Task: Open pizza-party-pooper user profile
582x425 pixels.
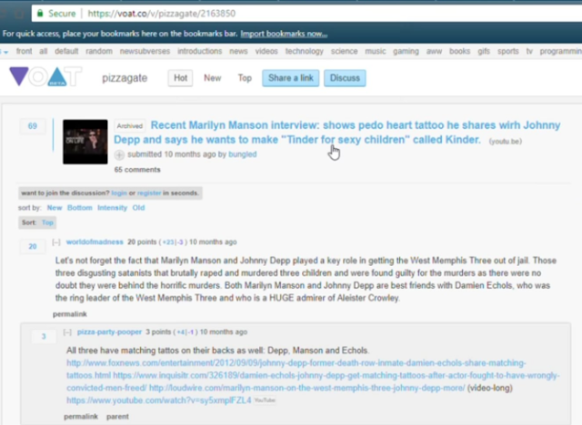Action: coord(109,332)
